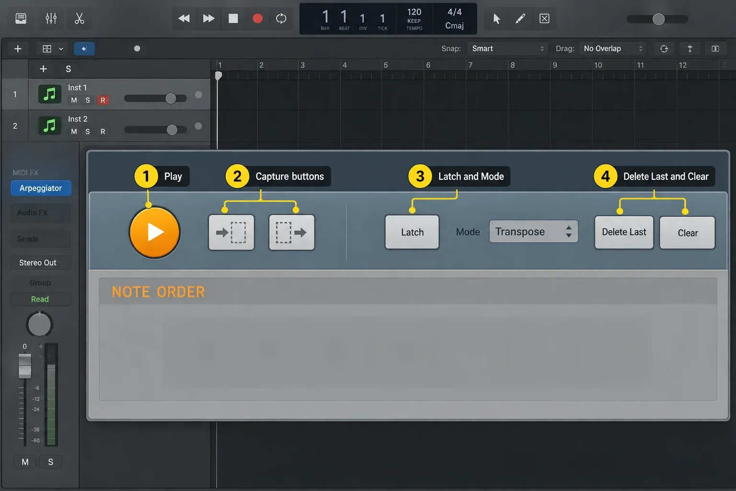Open the Mixer controls icon
This screenshot has height=491, width=736.
click(51, 19)
